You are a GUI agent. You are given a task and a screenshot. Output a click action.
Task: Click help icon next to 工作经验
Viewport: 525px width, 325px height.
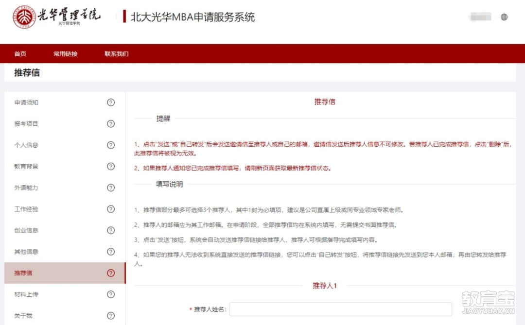[x=111, y=209]
